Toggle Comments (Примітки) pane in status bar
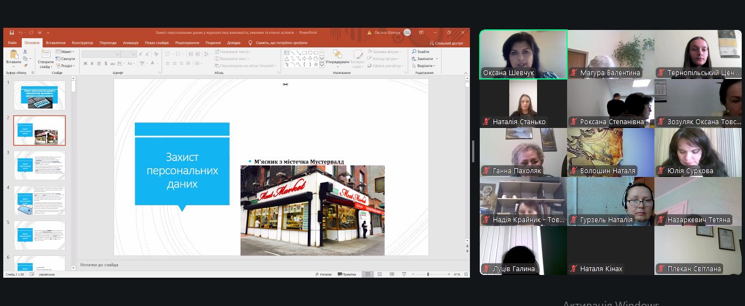 click(347, 274)
